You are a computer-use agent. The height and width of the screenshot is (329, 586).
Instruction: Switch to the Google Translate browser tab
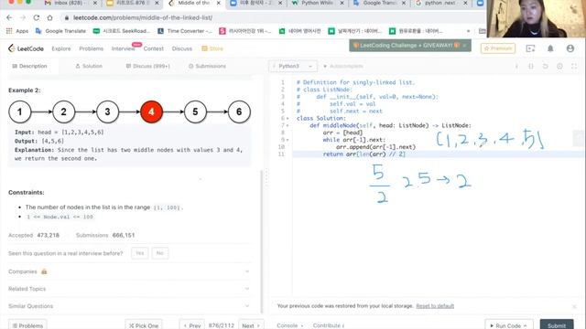tap(380, 3)
